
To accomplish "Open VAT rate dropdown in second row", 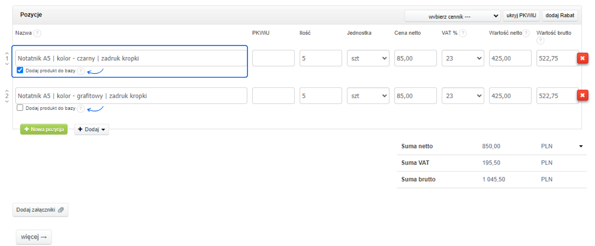I will 462,96.
